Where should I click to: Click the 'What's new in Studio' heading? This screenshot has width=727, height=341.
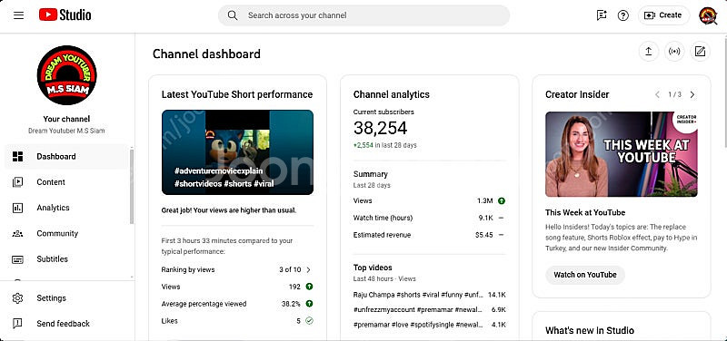[x=590, y=330]
